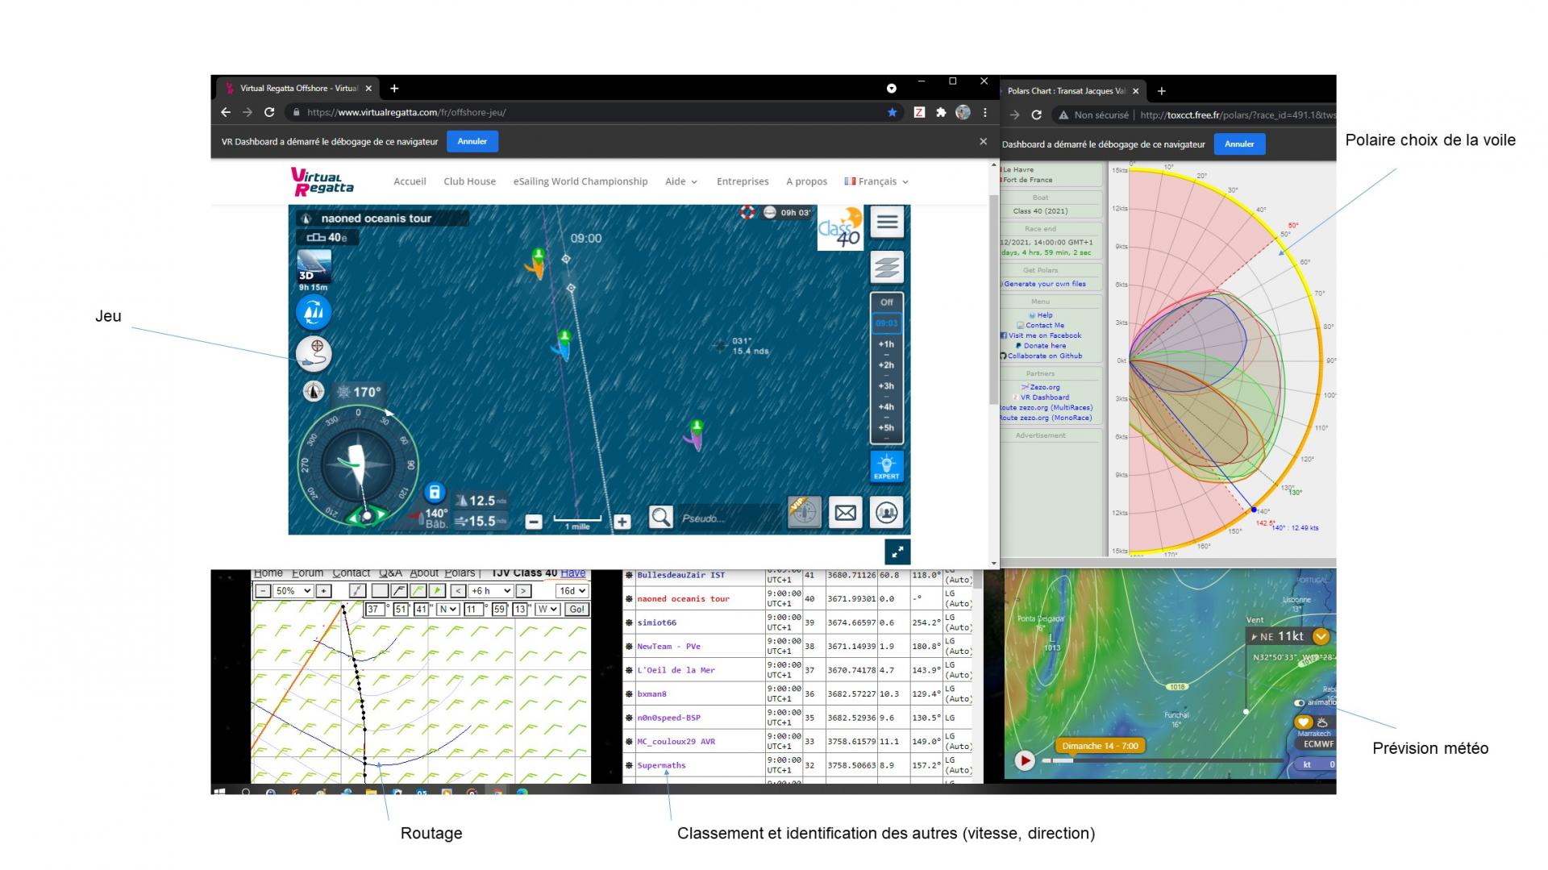1548x870 pixels.
Task: Zoom out the game map
Action: (534, 522)
